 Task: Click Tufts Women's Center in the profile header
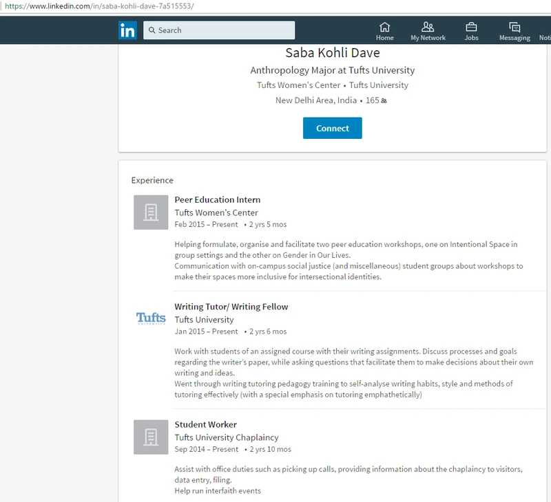click(298, 85)
